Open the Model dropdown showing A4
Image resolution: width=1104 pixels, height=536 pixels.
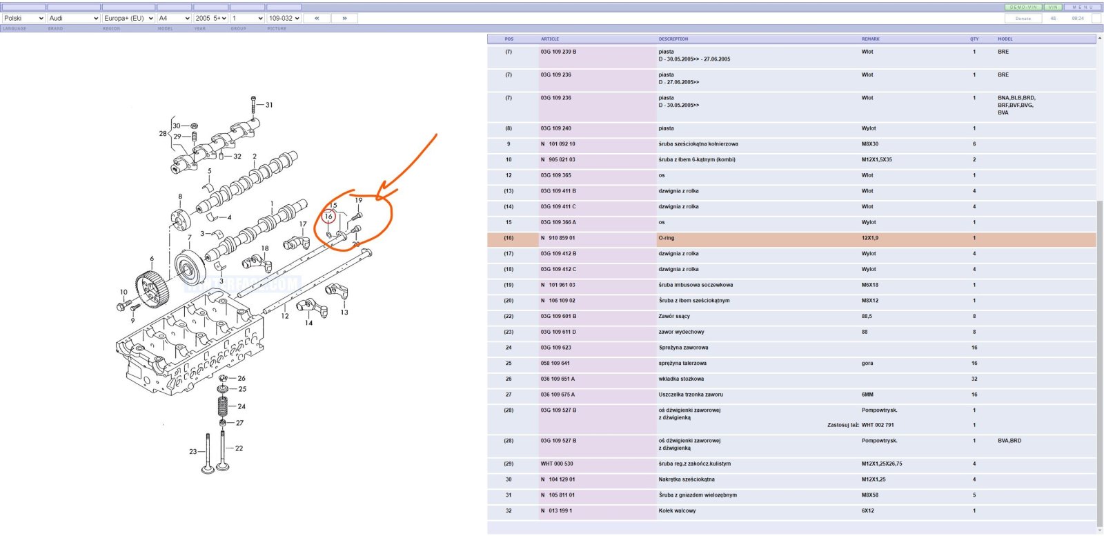174,19
